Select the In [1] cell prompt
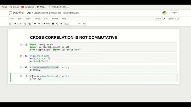This screenshot has width=191, height=107. click(x=24, y=45)
